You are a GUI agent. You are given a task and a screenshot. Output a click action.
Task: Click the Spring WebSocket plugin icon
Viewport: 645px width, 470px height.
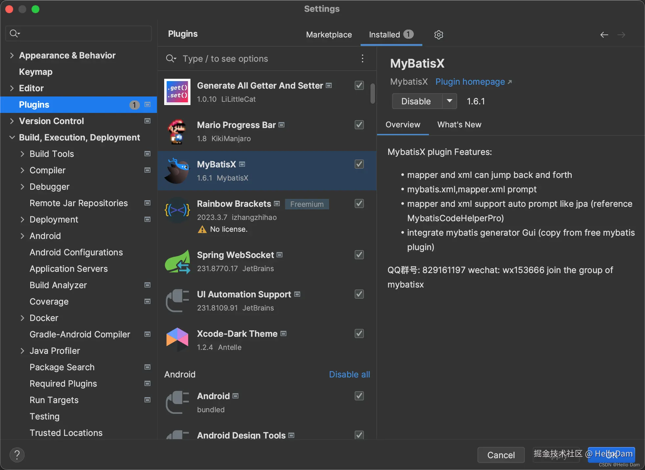click(177, 262)
